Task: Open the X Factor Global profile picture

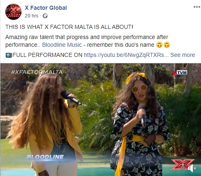Action: (13, 12)
